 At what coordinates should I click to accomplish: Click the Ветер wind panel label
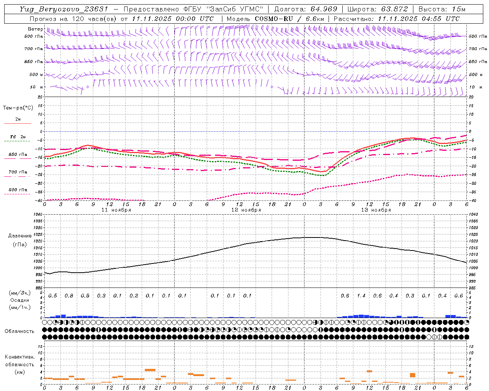pyautogui.click(x=35, y=29)
